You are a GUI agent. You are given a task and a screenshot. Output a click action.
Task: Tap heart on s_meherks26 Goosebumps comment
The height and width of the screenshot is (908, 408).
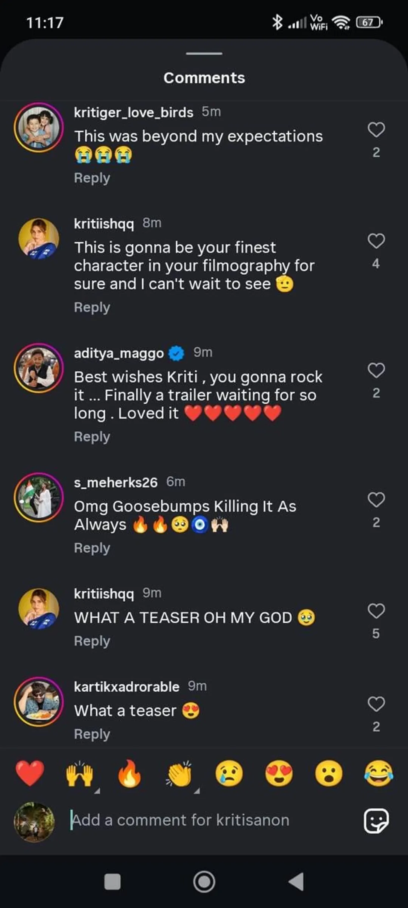(x=376, y=500)
